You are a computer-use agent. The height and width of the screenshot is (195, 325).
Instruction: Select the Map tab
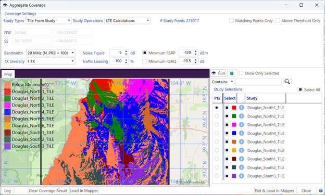[x=8, y=74]
